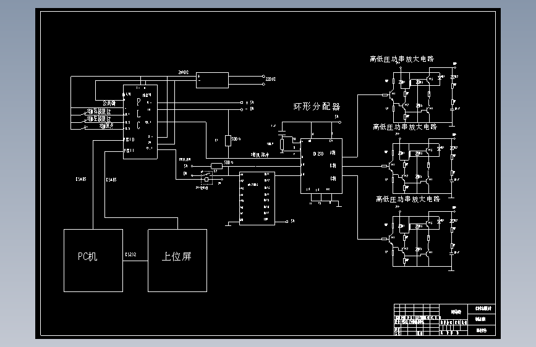
Task: Click the bottom 高低压功率放大电路 title
Action: point(408,199)
